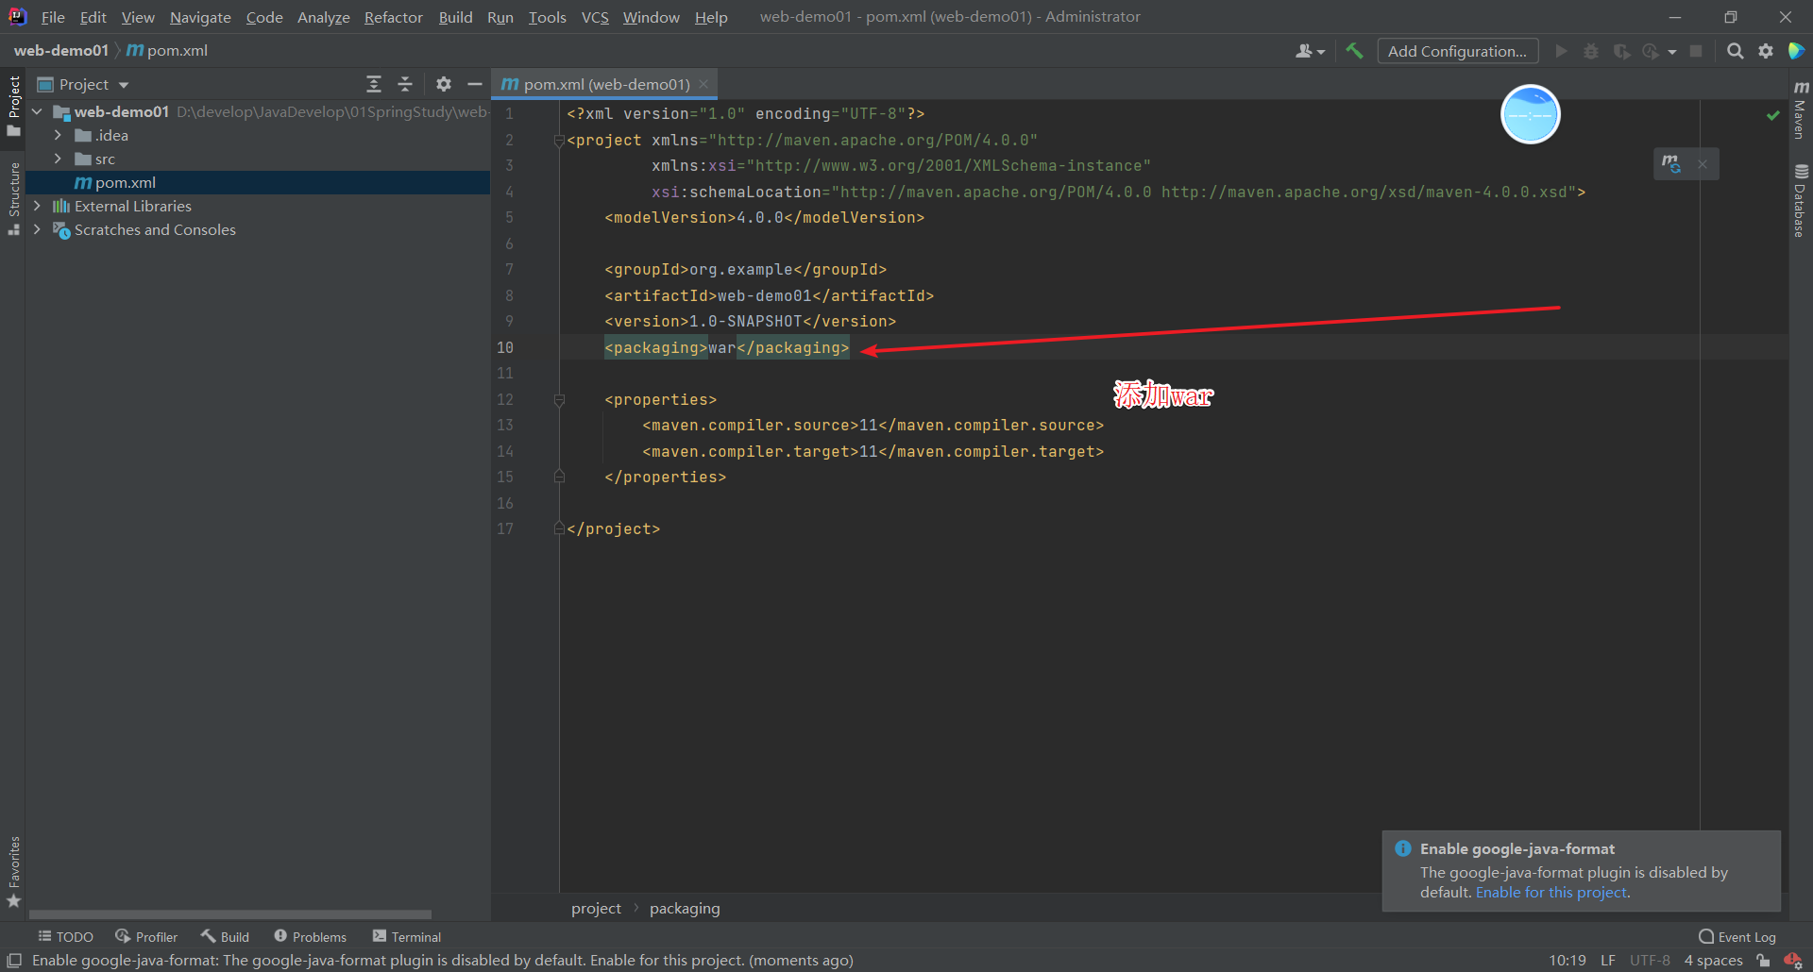Click the Run with Coverage icon
This screenshot has height=972, width=1813.
coord(1621,51)
